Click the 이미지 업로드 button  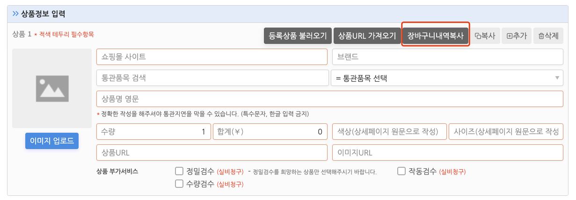click(52, 141)
